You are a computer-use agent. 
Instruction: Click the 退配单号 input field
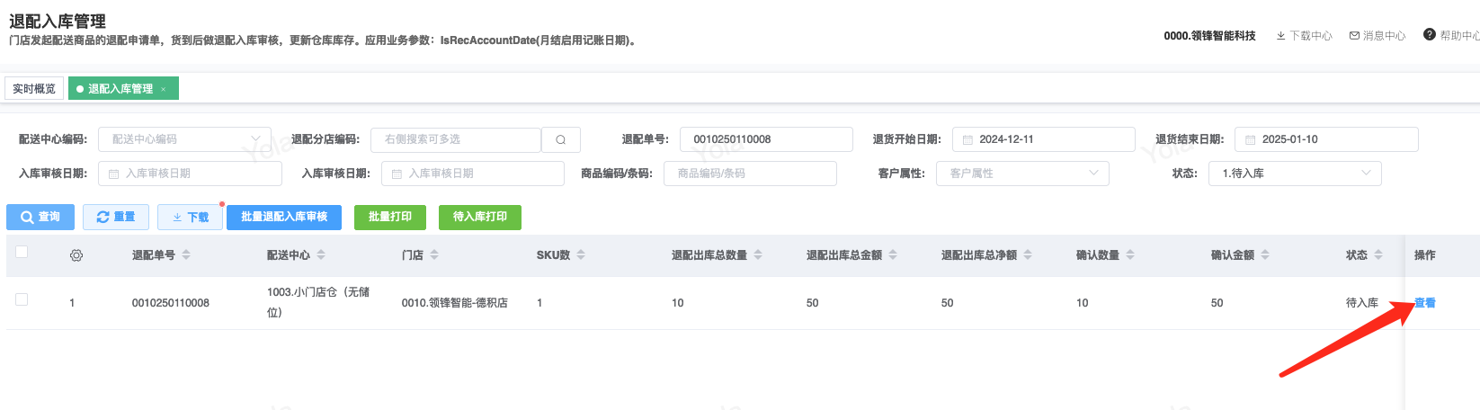766,139
